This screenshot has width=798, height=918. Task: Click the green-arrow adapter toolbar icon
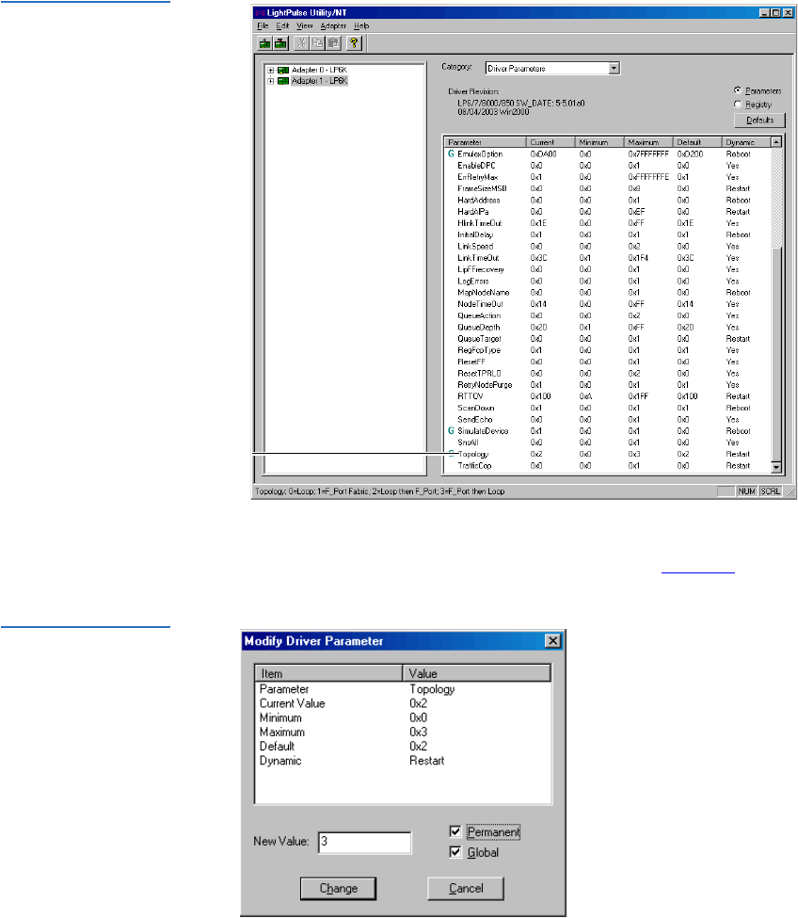point(265,42)
